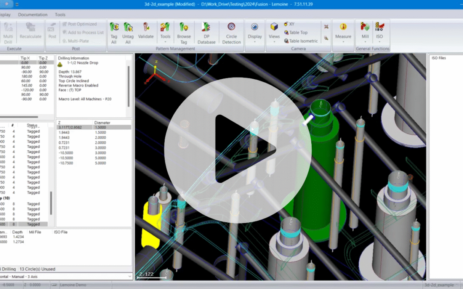The height and width of the screenshot is (289, 463).
Task: Open the Display dropdown
Action: [x=255, y=33]
